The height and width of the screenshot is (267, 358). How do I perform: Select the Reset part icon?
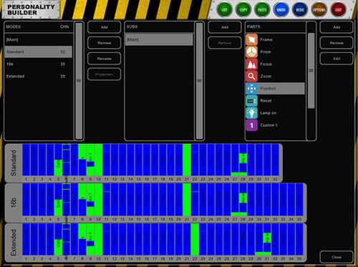click(x=251, y=101)
